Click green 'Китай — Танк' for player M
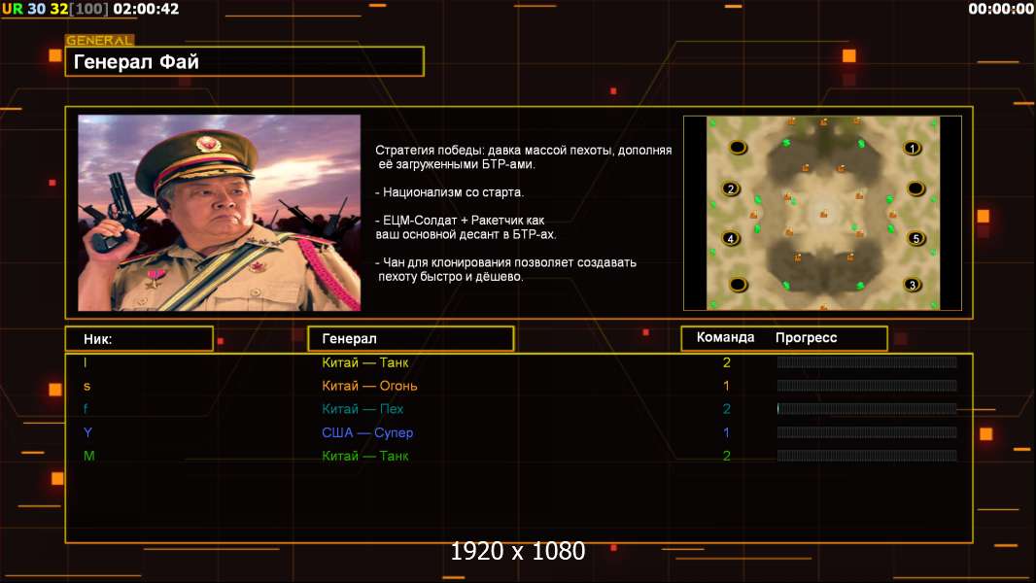Screen dimensions: 1036x583 coord(364,456)
